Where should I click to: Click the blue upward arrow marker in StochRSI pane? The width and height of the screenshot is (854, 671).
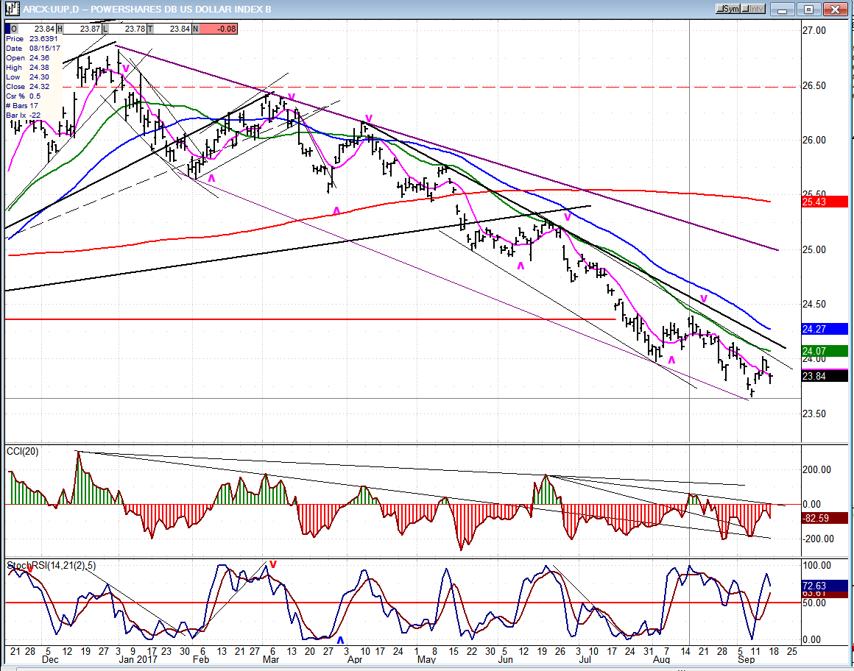(340, 642)
